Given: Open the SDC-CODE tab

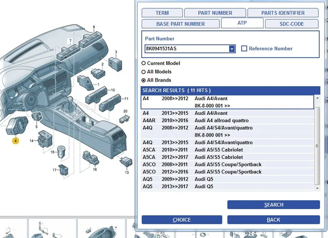Looking at the screenshot, I should [x=292, y=24].
